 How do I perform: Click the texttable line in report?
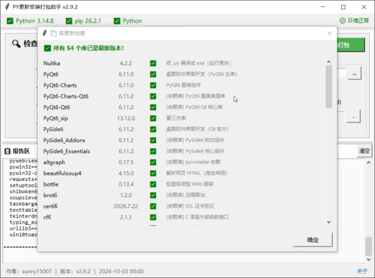[x=23, y=210]
